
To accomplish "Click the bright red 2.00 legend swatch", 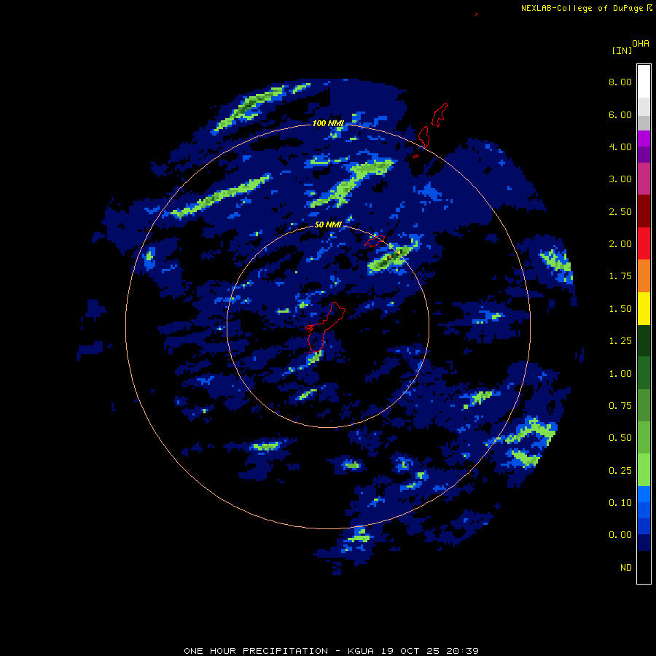I will 644,243.
